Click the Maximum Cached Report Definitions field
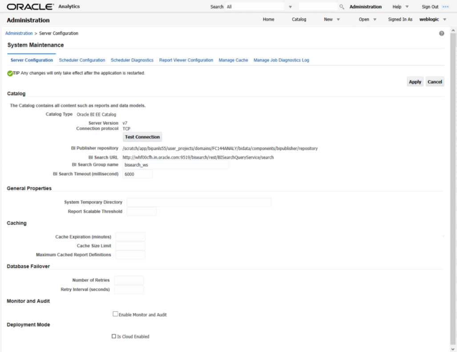 [x=130, y=255]
